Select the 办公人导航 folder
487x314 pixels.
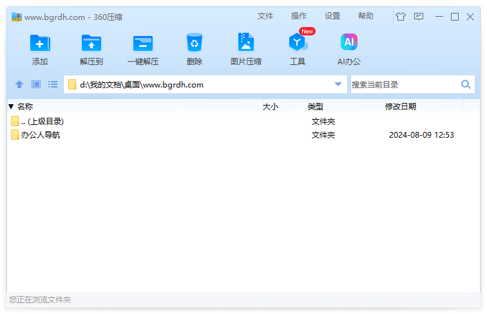pyautogui.click(x=40, y=135)
